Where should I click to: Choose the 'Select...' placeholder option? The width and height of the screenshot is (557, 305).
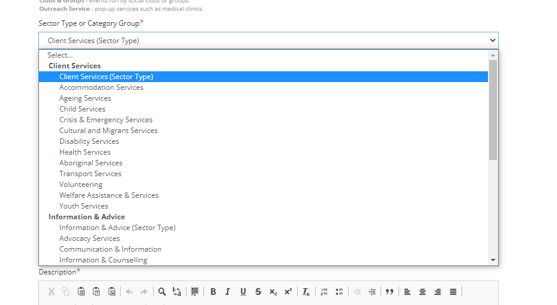[263, 55]
